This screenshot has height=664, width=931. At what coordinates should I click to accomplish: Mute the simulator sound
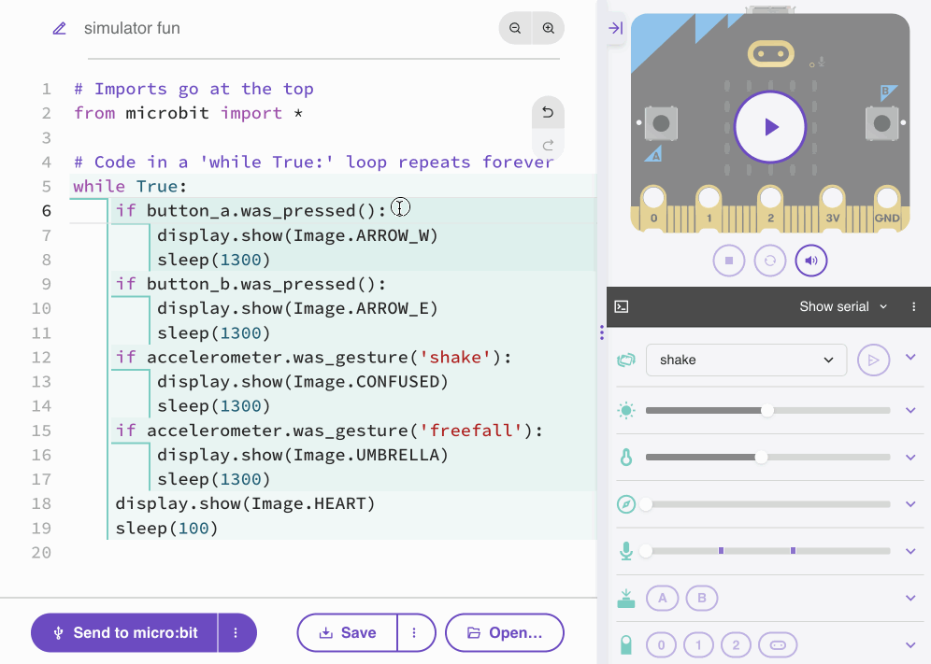pyautogui.click(x=811, y=261)
